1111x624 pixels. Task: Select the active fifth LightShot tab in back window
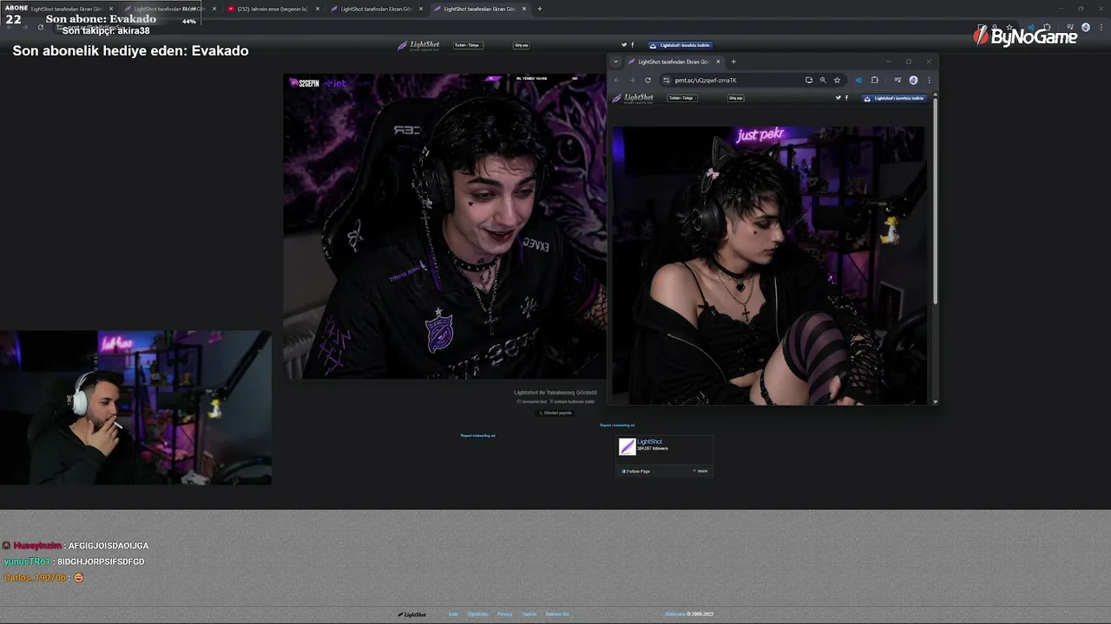point(479,9)
